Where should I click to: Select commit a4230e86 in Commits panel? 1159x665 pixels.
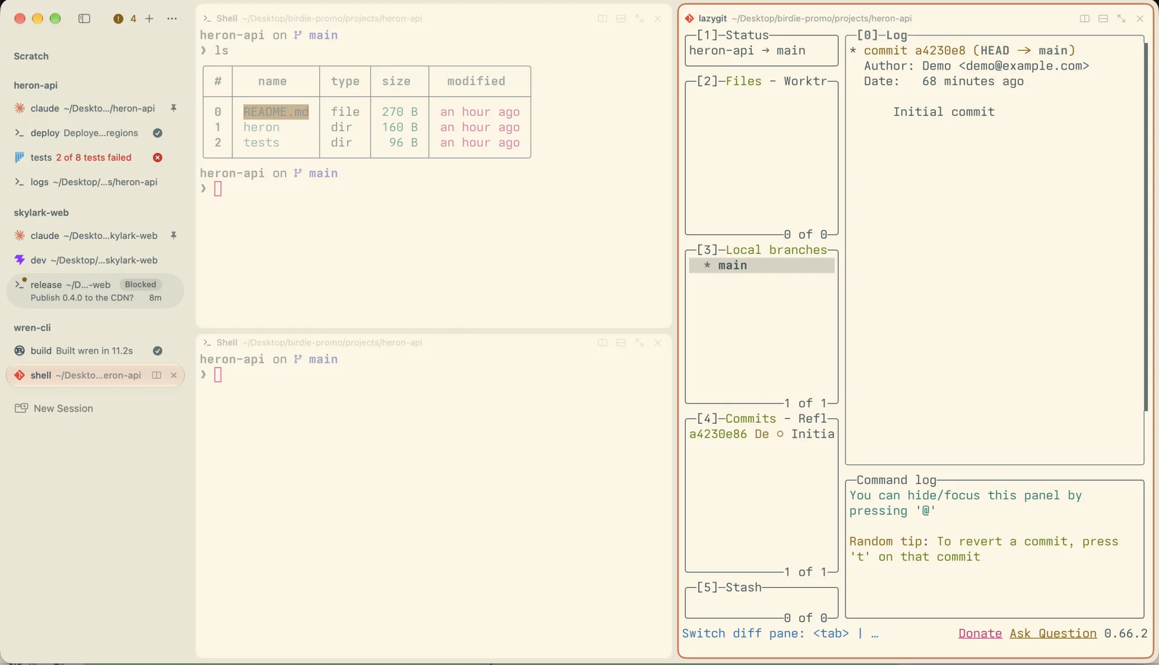pyautogui.click(x=761, y=434)
